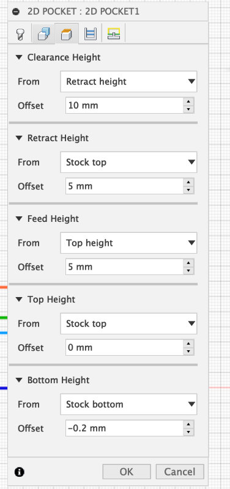Select the Heights tab icon
The width and height of the screenshot is (230, 489).
(x=66, y=34)
